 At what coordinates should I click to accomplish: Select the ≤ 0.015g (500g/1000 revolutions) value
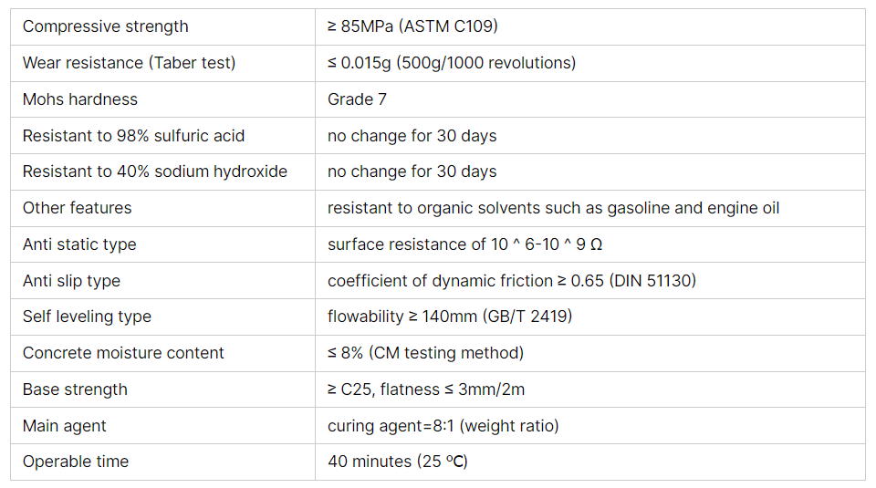[452, 63]
